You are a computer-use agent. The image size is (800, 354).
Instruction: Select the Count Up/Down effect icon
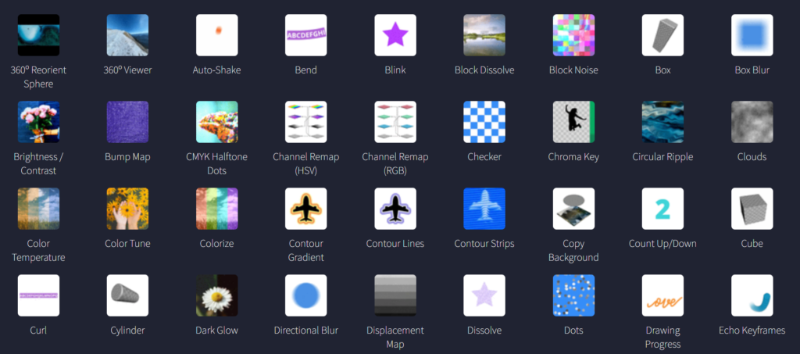click(x=662, y=209)
